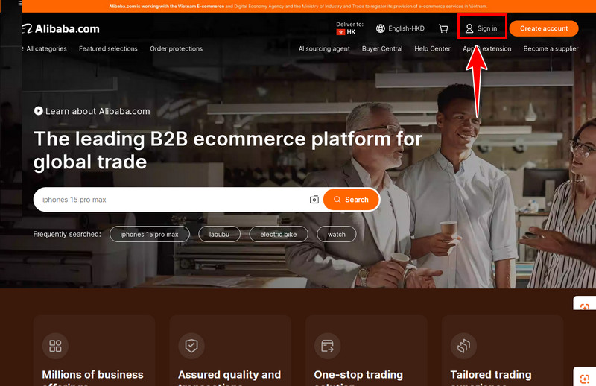Screen dimensions: 596x386
Task: Click the Alibaba.com logo
Action: [x=61, y=28]
